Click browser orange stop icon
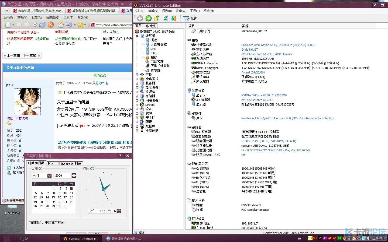Viewport: 388px width, 242px height. click(x=51, y=25)
